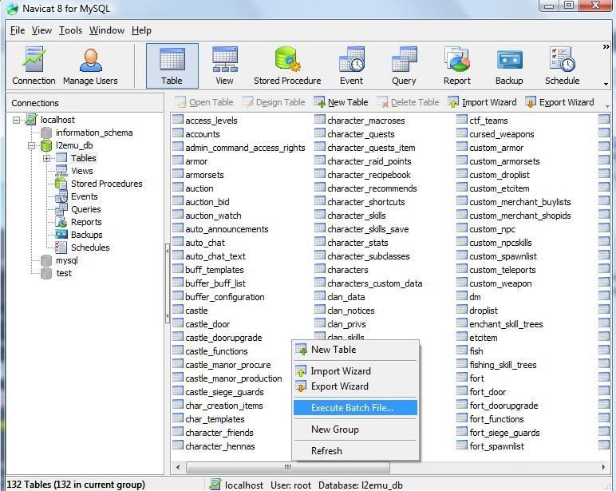Open object toolbar overflow dropdown arrow
616x491 pixels.
tap(607, 106)
